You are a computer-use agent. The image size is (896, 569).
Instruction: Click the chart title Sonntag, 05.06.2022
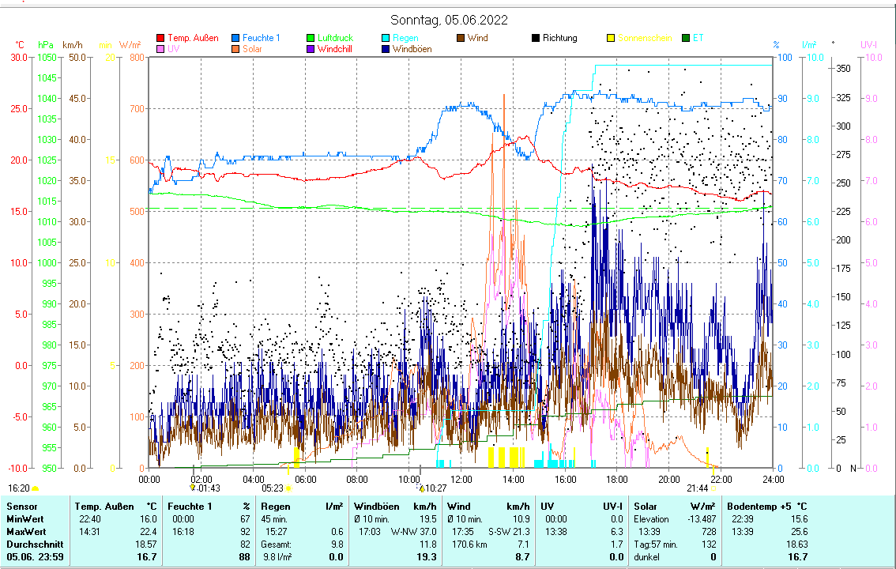(449, 21)
